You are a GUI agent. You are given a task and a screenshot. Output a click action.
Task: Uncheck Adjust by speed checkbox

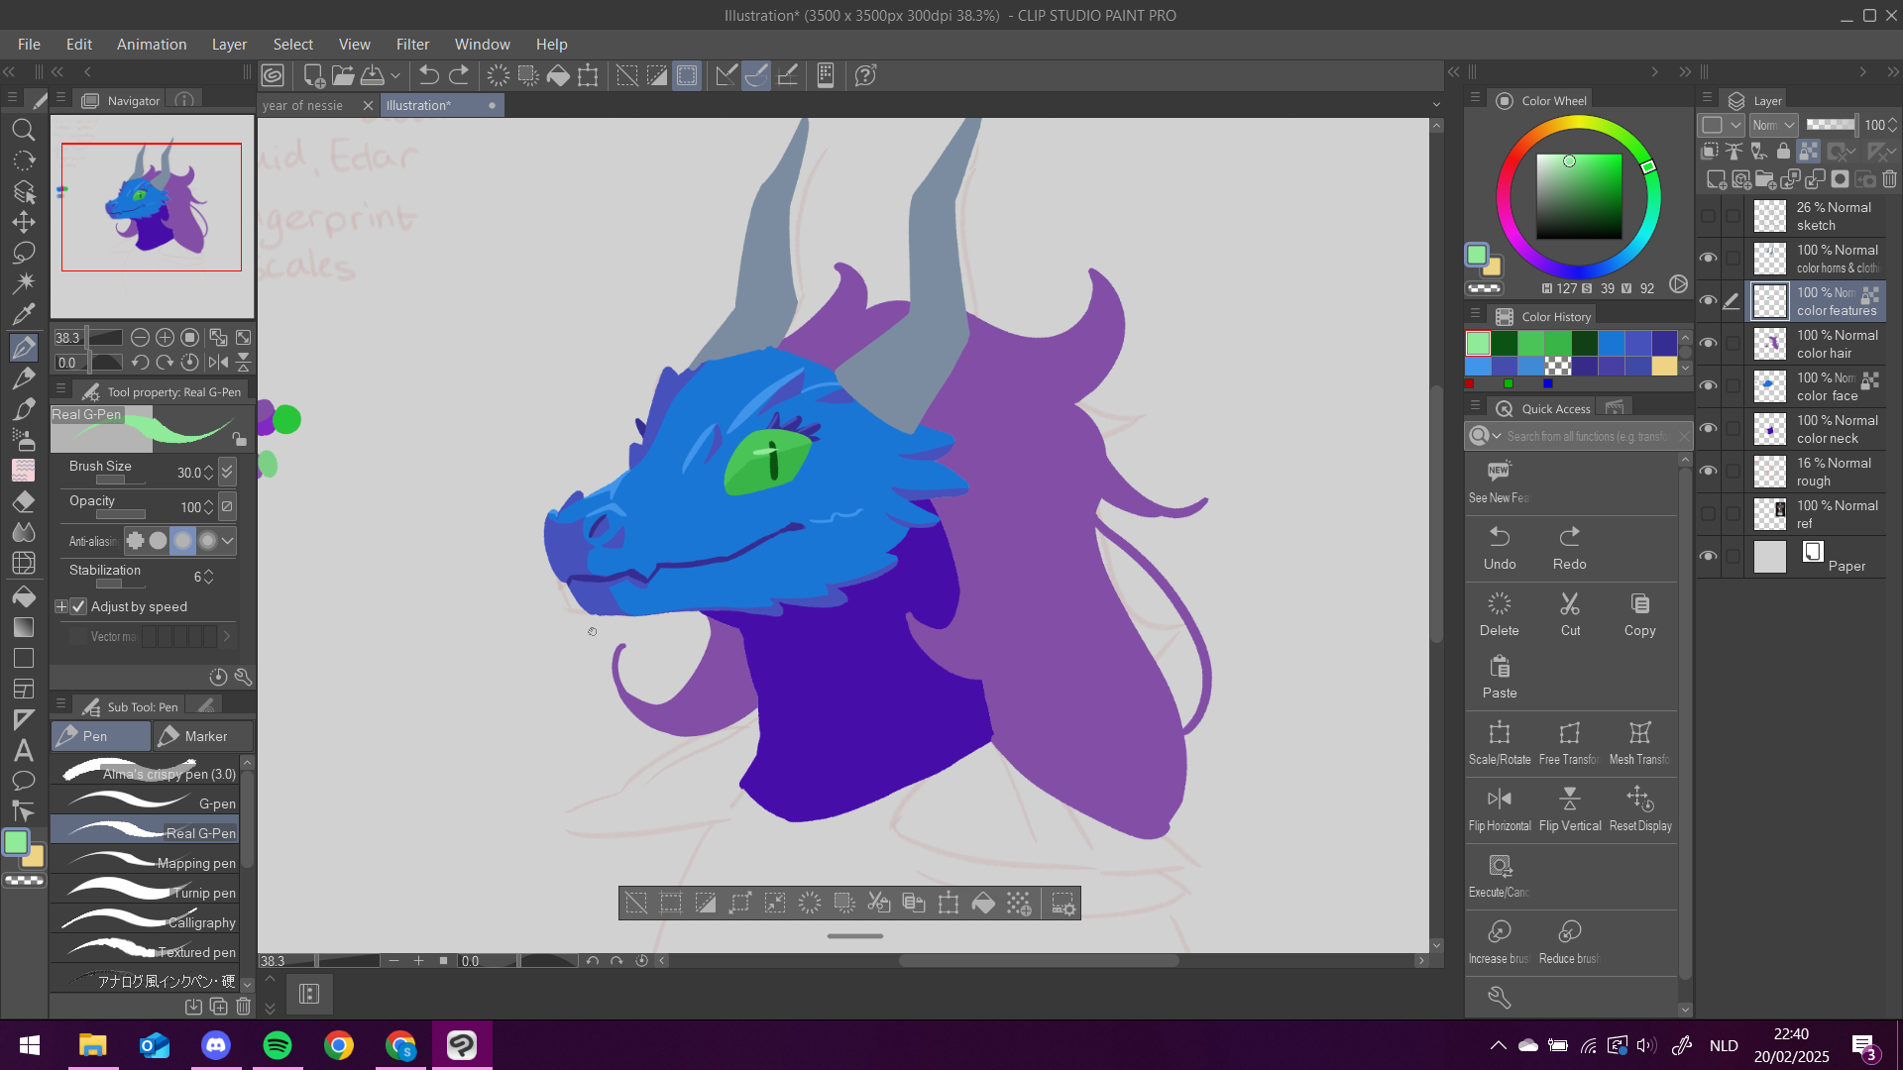(79, 606)
